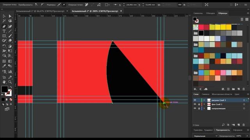Select the Type tool
The height and width of the screenshot is (140, 250).
point(4,31)
